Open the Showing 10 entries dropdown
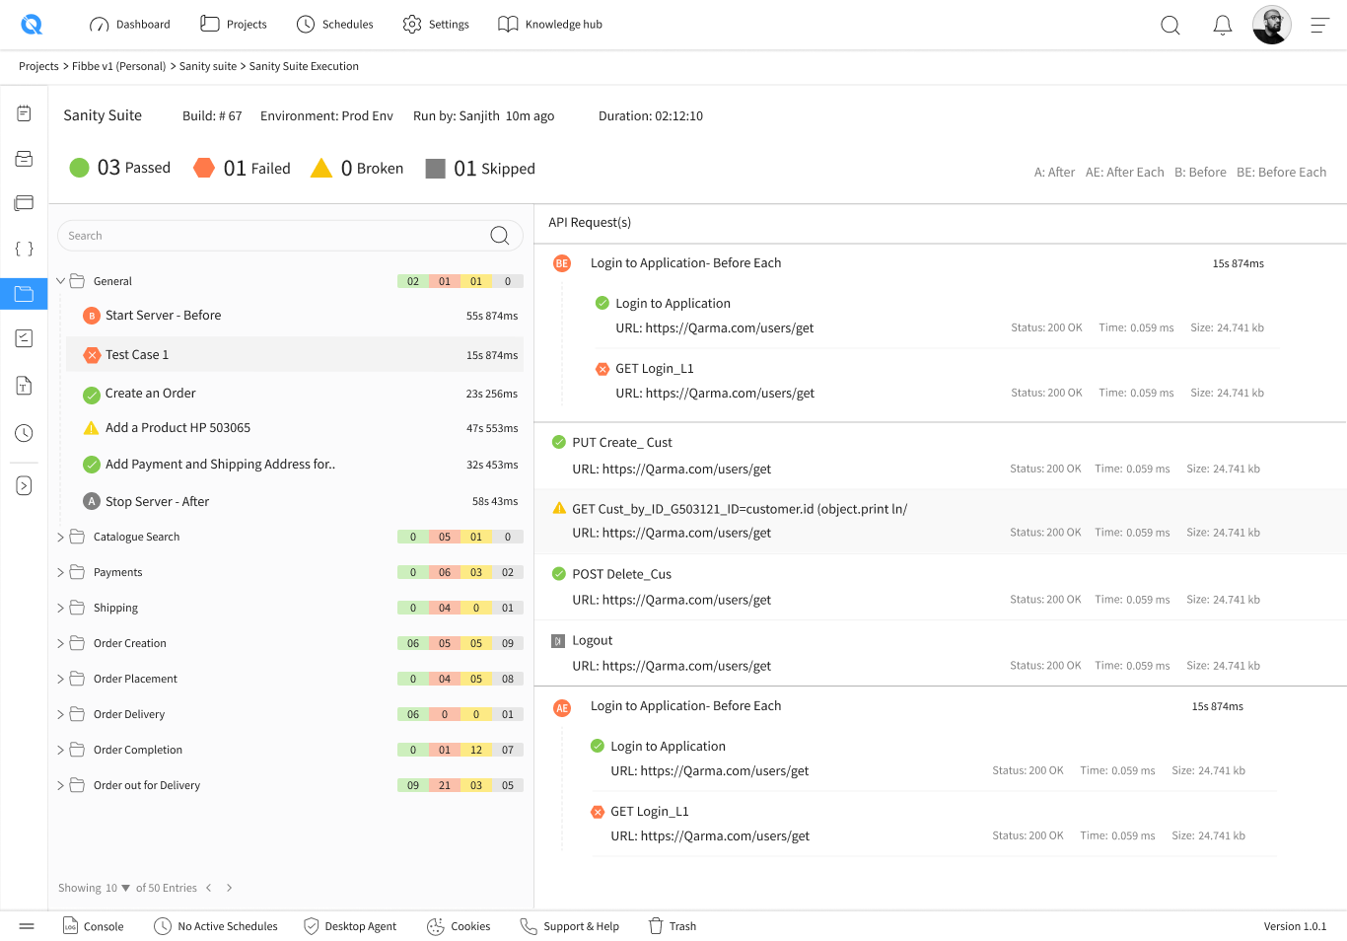This screenshot has height=941, width=1347. pos(117,889)
